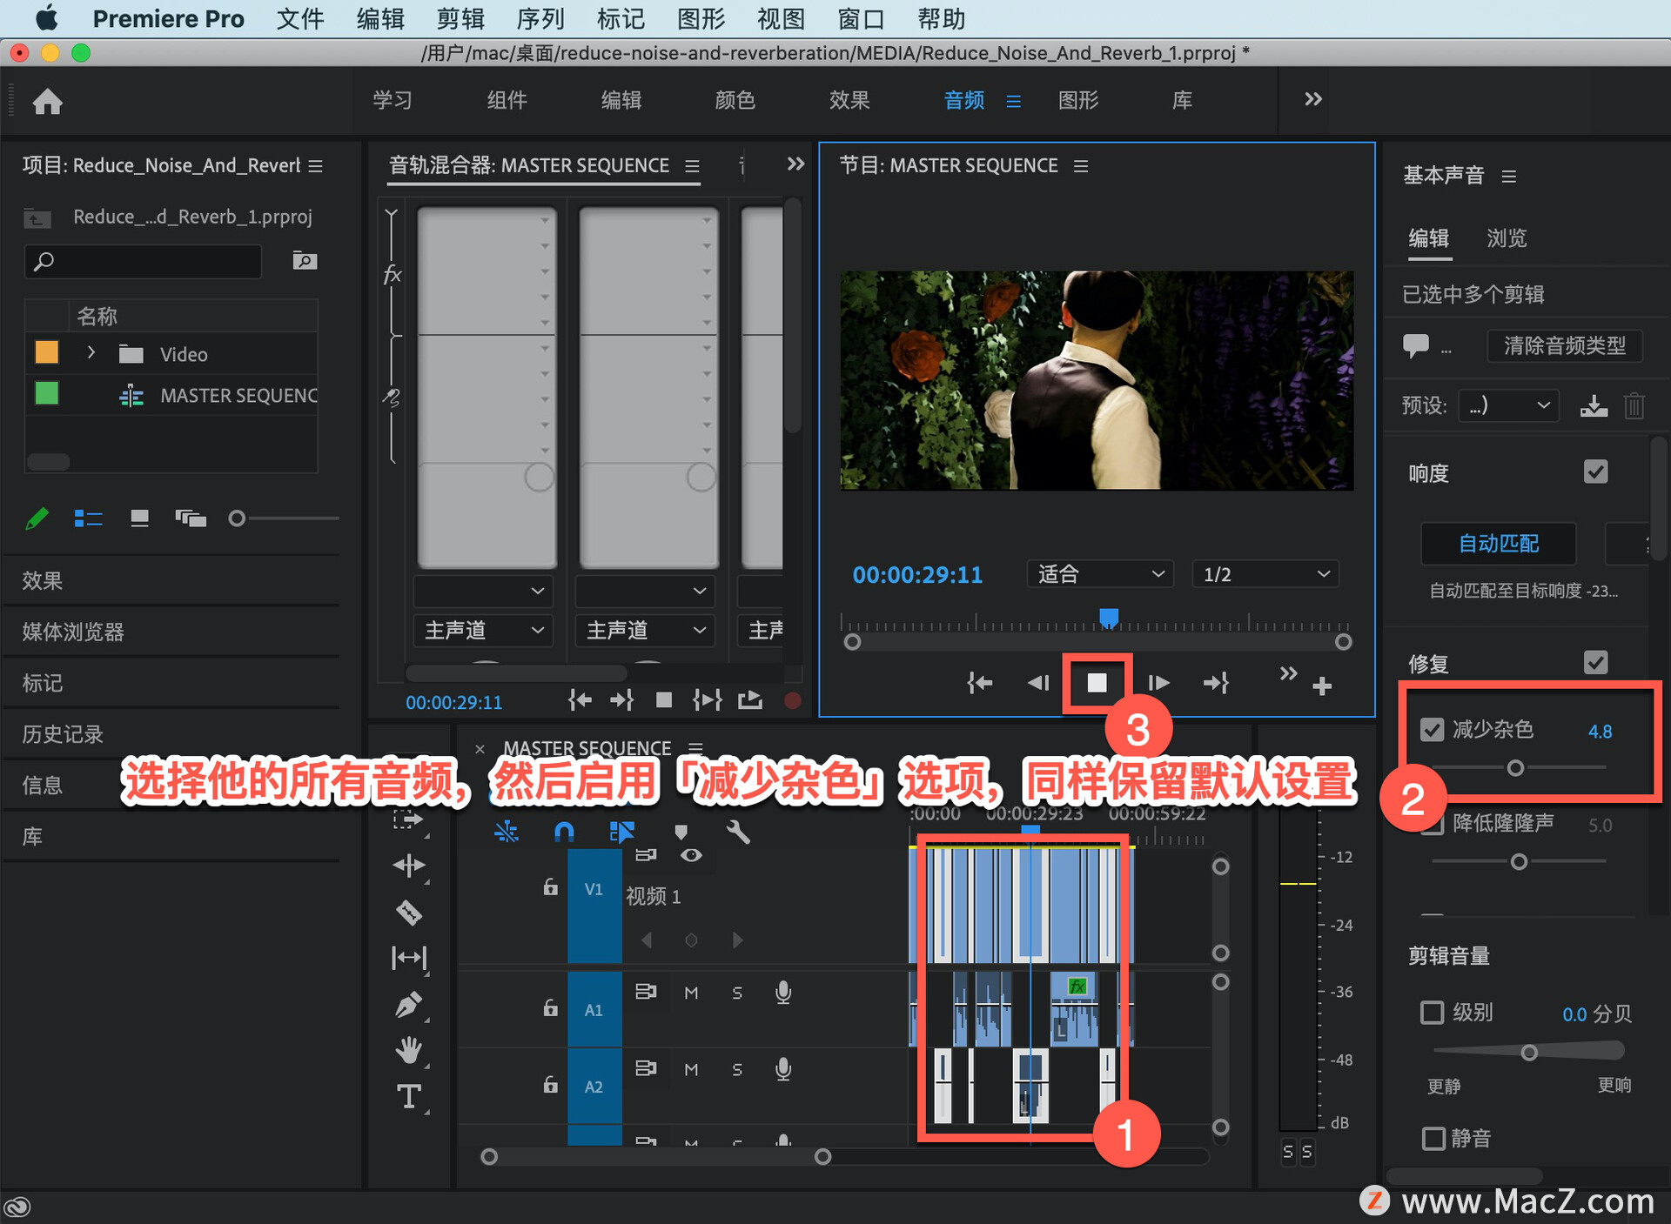This screenshot has height=1224, width=1671.
Task: Open first mixer track automation mode dropdown
Action: tap(483, 591)
